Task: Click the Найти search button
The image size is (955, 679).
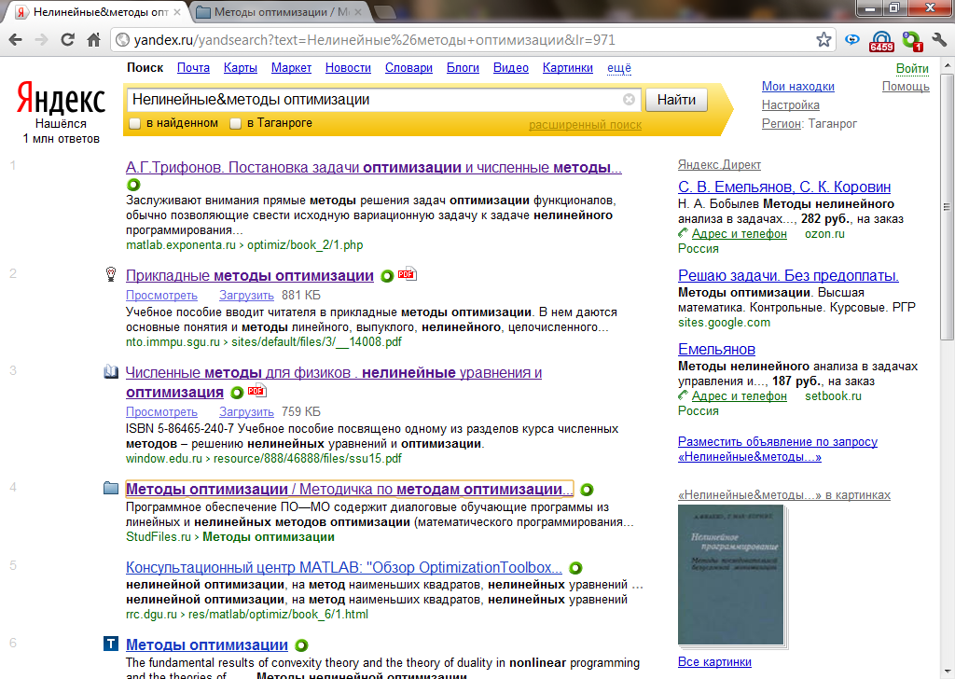Action: pos(676,100)
